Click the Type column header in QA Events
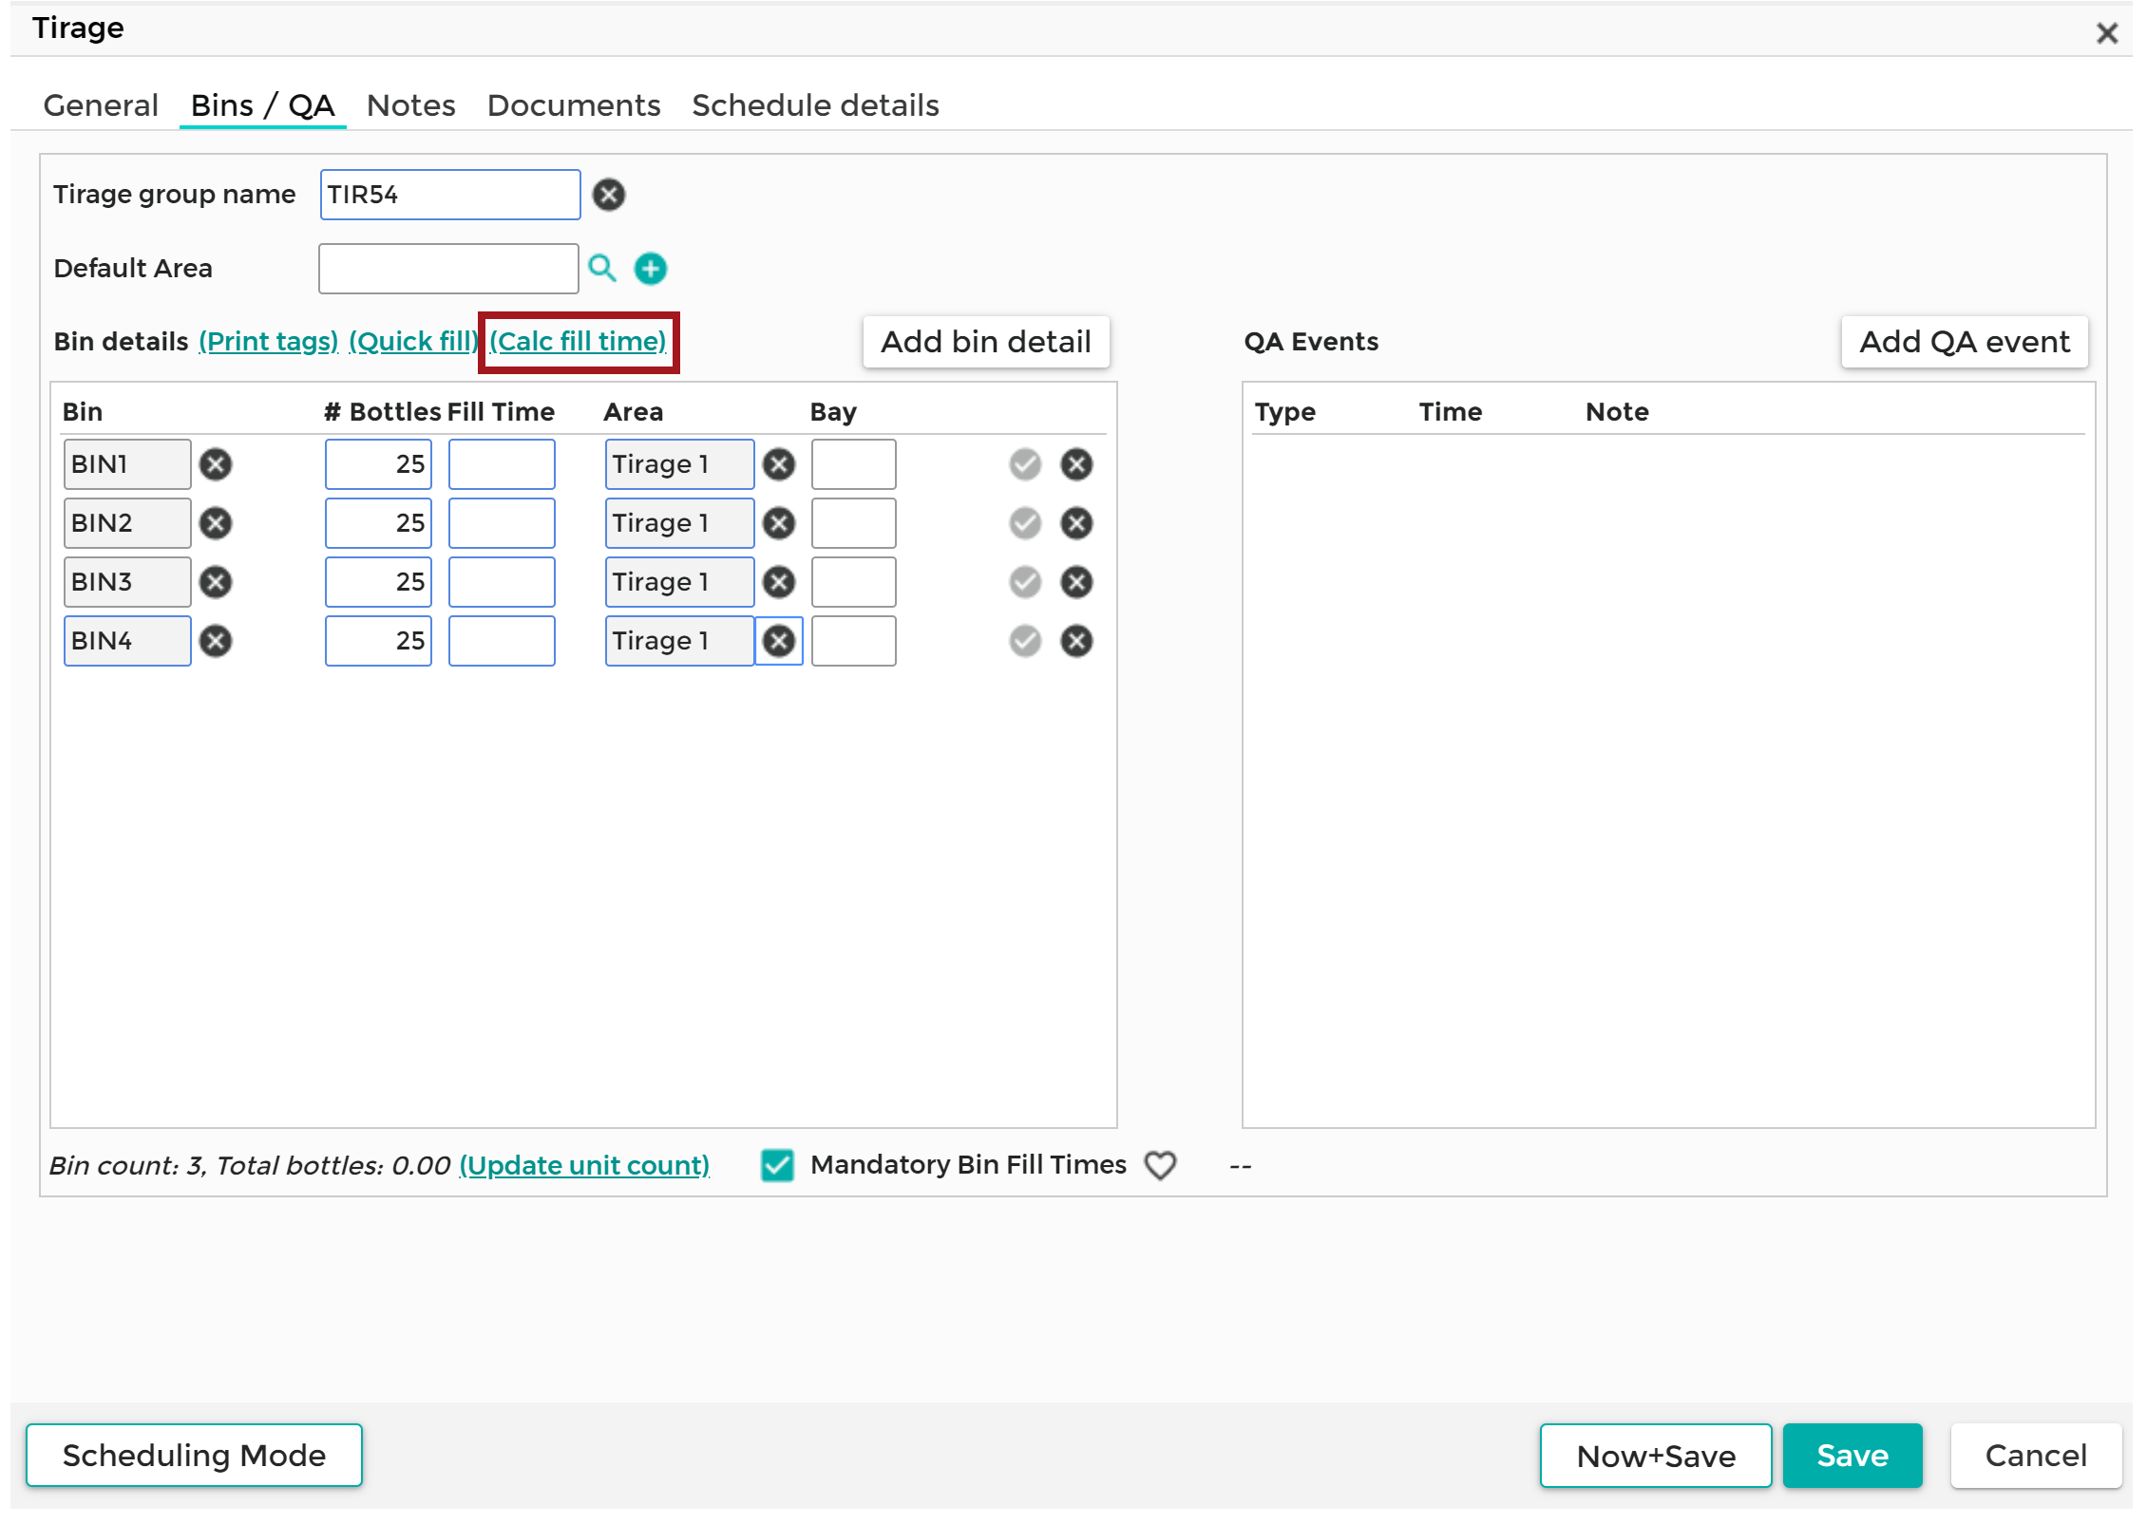 pyautogui.click(x=1284, y=412)
